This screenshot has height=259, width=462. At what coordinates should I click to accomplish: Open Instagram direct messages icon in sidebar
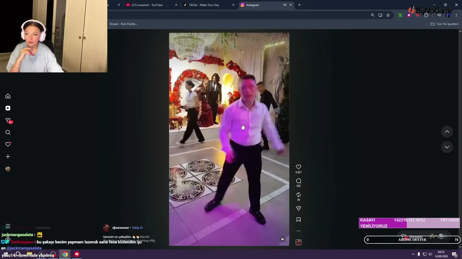8,121
